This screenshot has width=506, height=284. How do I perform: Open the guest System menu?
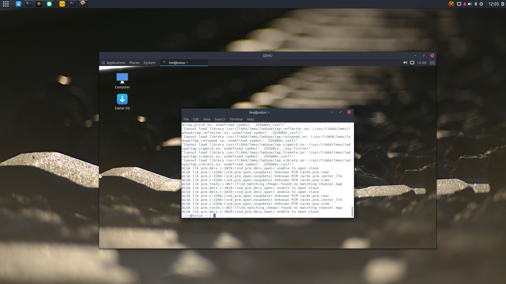[149, 63]
